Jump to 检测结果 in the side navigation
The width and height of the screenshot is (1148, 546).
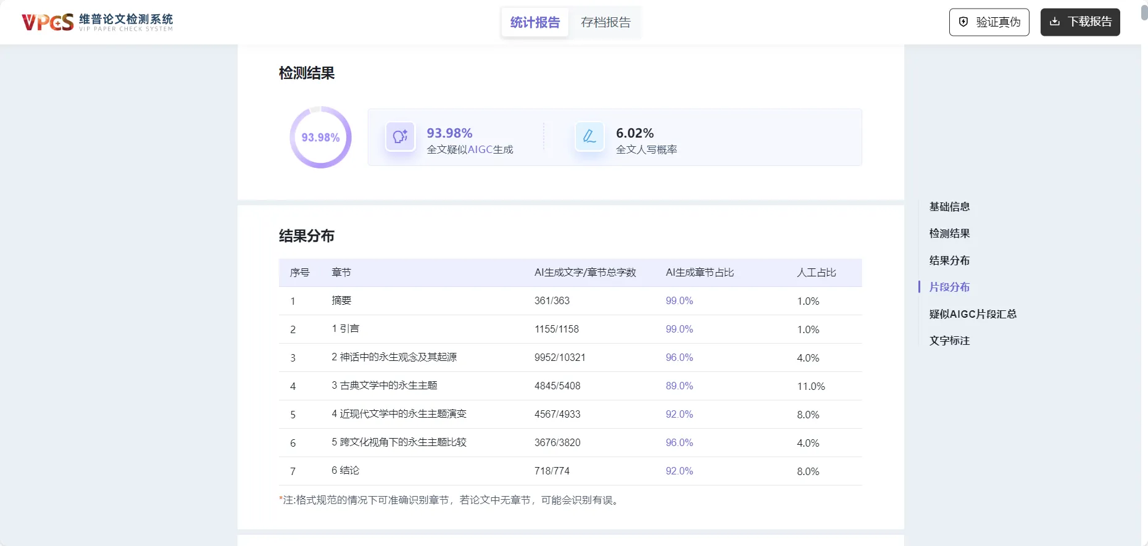949,233
